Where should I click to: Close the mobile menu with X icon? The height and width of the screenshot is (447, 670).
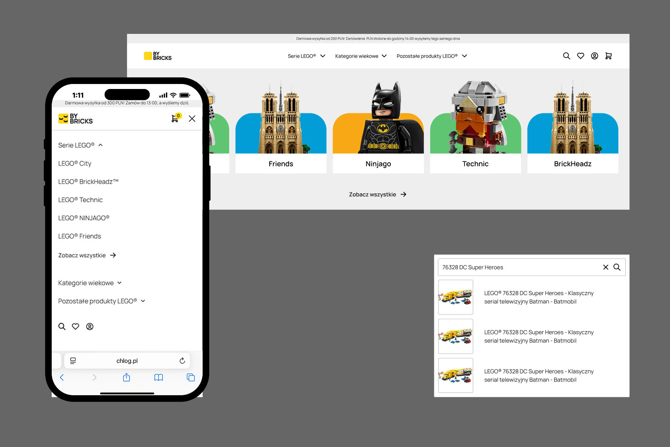(192, 118)
